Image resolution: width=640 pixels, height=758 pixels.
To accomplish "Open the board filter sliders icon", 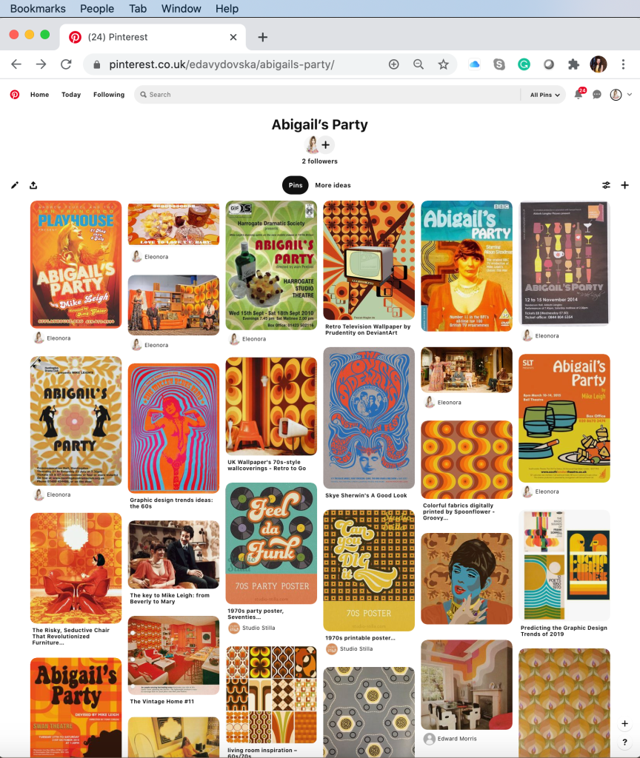I will point(606,185).
